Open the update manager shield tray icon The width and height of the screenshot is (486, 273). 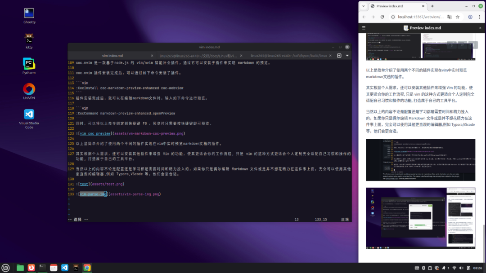pyautogui.click(x=436, y=268)
